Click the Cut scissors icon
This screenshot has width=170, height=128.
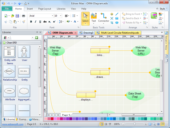point(6,21)
